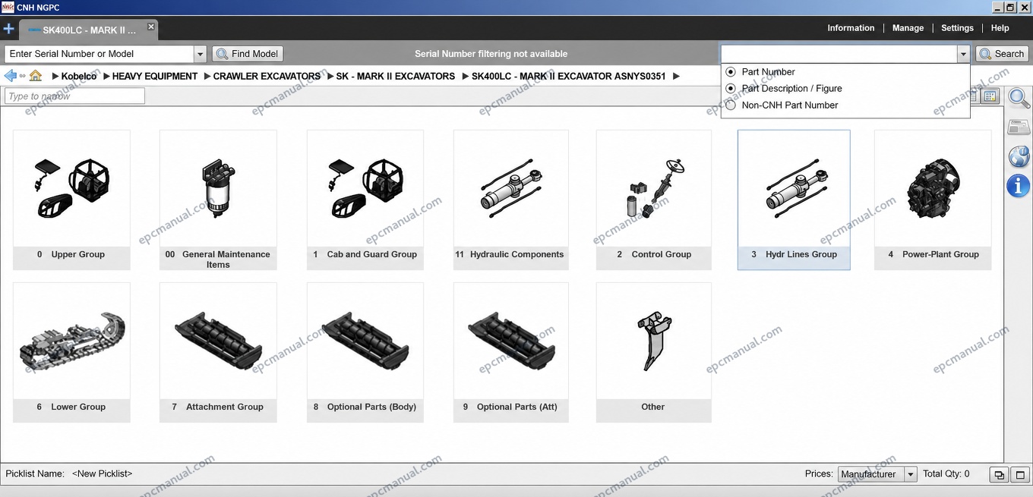The image size is (1033, 497).
Task: Click the Search button
Action: tap(1002, 54)
